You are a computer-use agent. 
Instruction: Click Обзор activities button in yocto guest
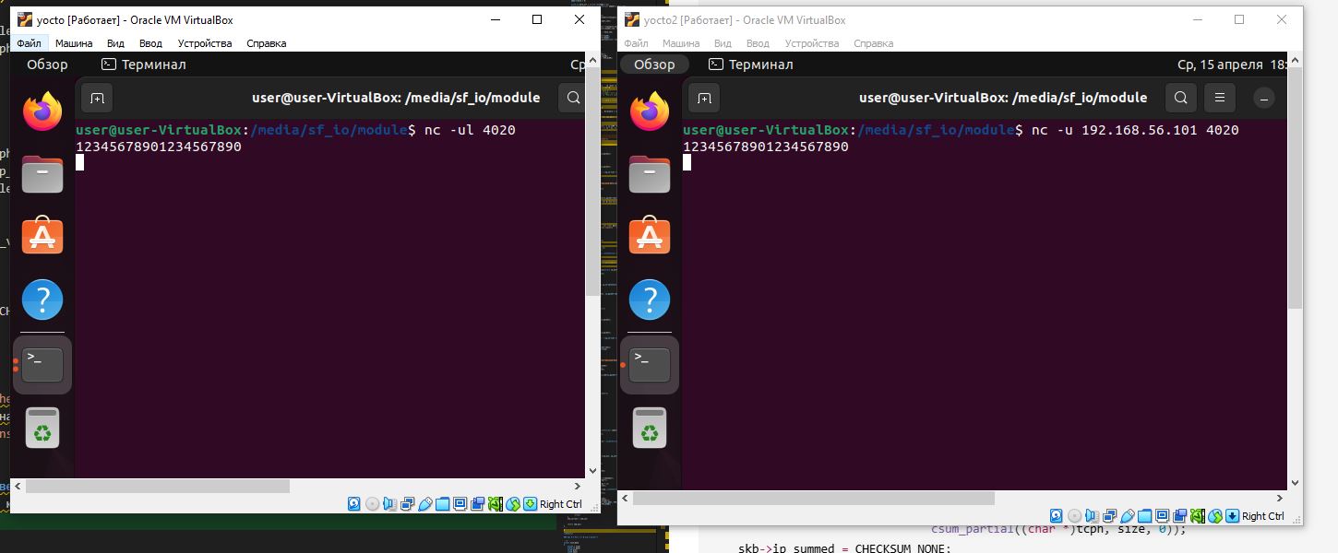pos(47,65)
